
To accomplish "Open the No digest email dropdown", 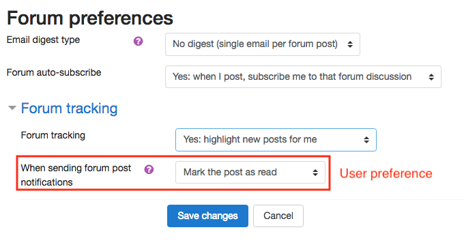I will tap(263, 44).
